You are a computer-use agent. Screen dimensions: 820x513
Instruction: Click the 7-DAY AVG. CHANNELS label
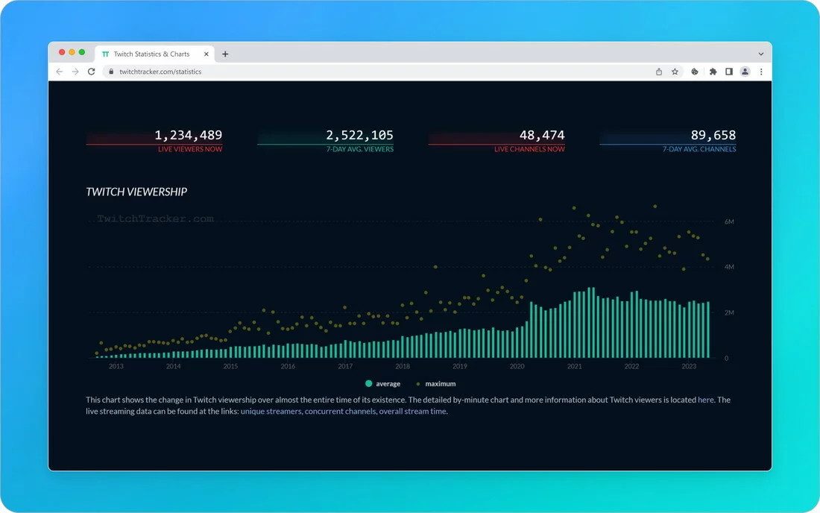[x=699, y=149]
